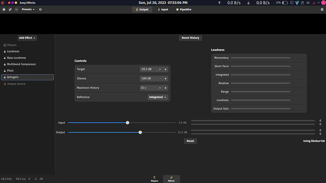Image resolution: width=326 pixels, height=183 pixels.
Task: Increase Silence threshold with plus button
Action: [165, 79]
